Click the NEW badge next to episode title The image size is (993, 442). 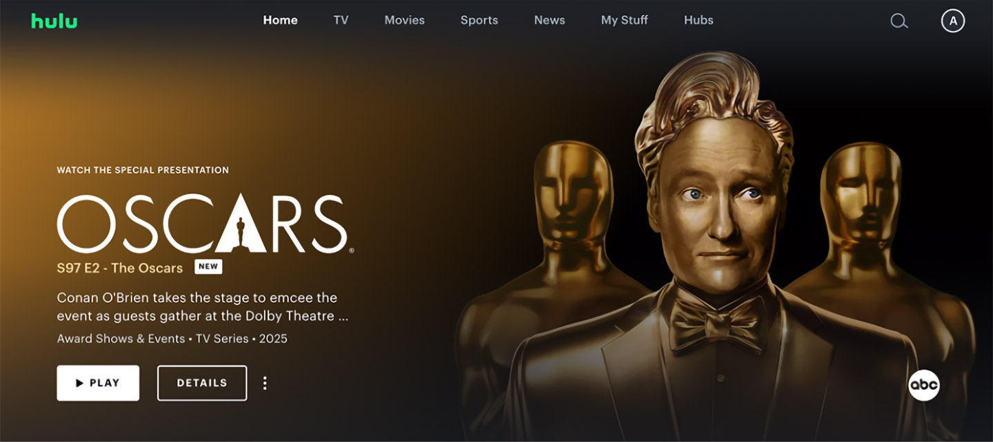(x=208, y=266)
